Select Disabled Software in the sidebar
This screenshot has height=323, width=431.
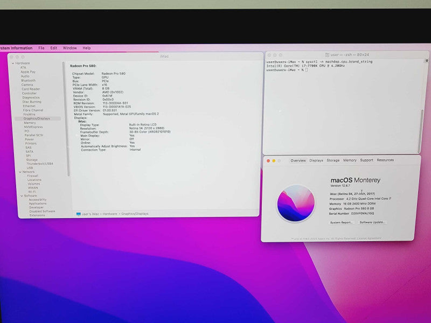(x=43, y=211)
